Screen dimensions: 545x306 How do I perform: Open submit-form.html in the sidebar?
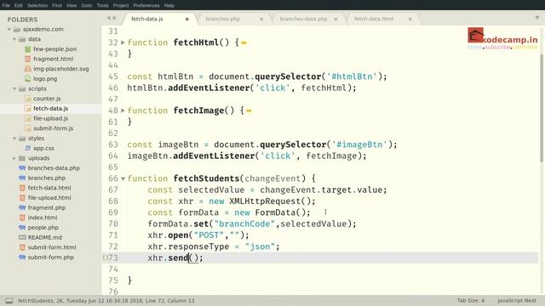pyautogui.click(x=52, y=247)
